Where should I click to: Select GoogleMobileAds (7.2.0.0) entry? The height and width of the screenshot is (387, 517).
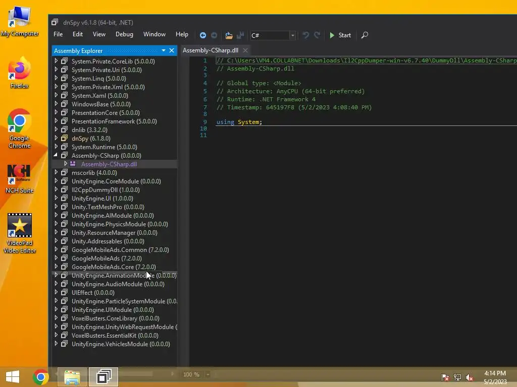(107, 259)
